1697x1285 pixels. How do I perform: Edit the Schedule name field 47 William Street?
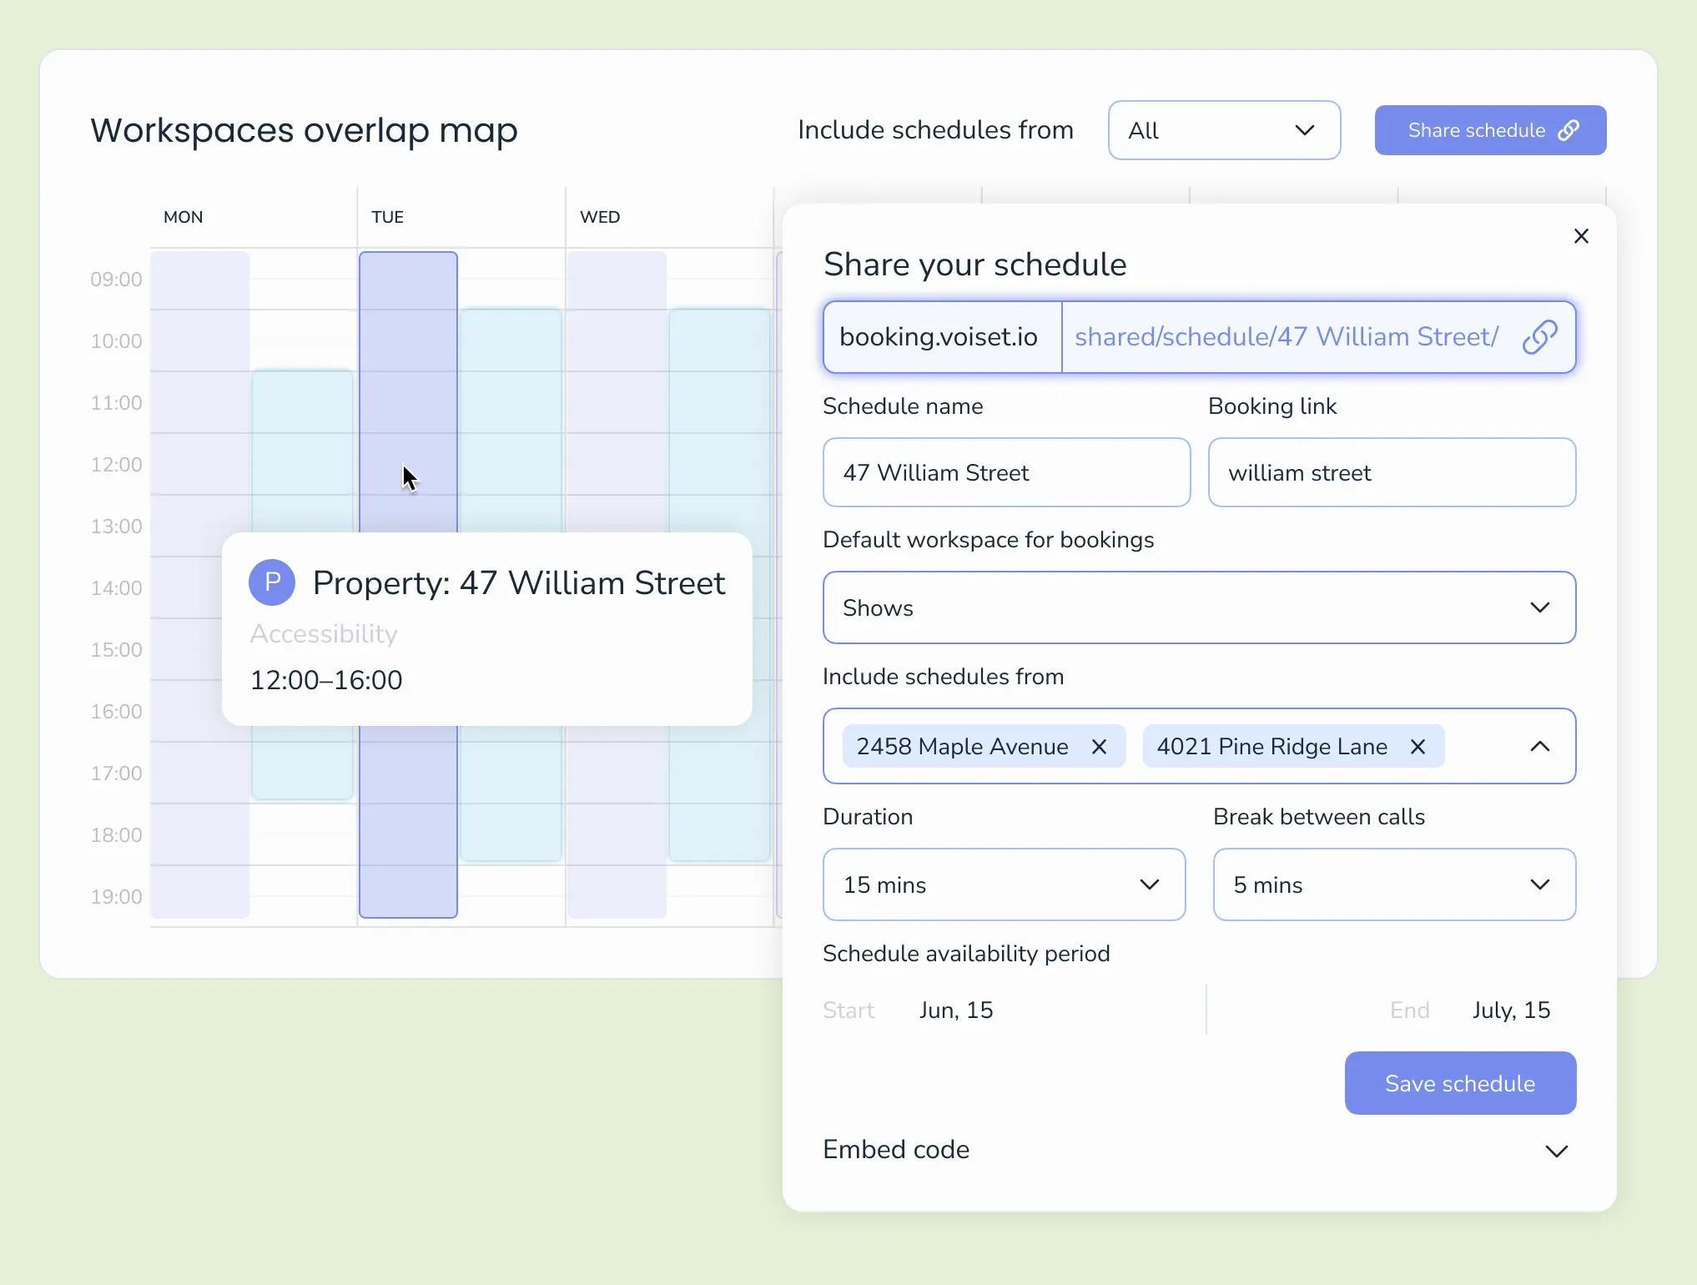[1005, 472]
